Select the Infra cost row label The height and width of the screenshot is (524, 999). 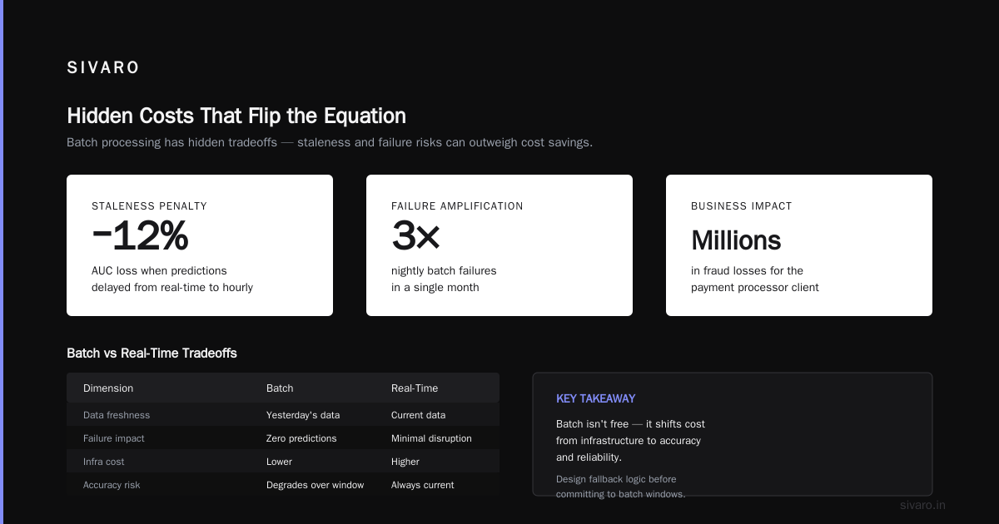click(x=104, y=462)
